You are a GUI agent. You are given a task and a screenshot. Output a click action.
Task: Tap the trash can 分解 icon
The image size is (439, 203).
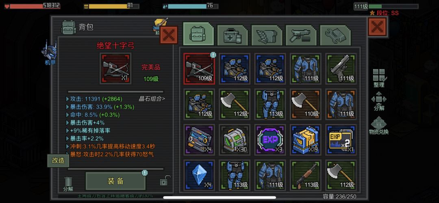68,184
